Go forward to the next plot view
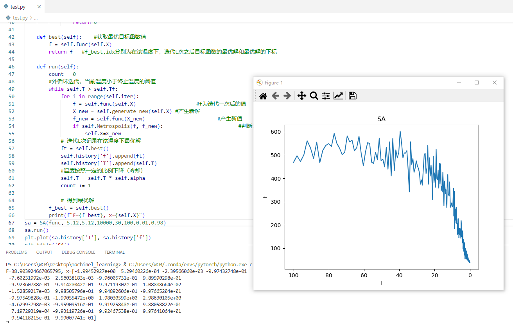This screenshot has height=323, width=513. point(288,95)
